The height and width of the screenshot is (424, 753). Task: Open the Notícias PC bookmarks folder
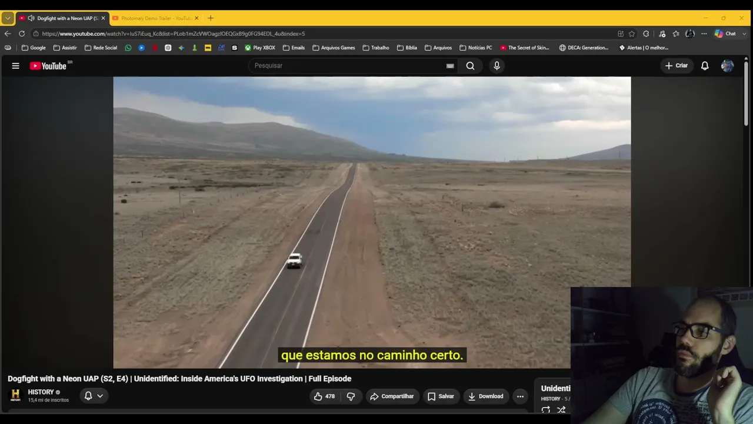tap(476, 48)
